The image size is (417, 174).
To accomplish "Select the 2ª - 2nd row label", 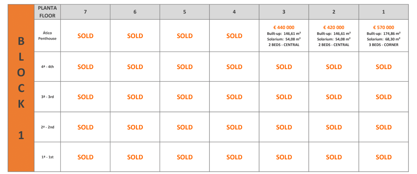I will 47,127.
